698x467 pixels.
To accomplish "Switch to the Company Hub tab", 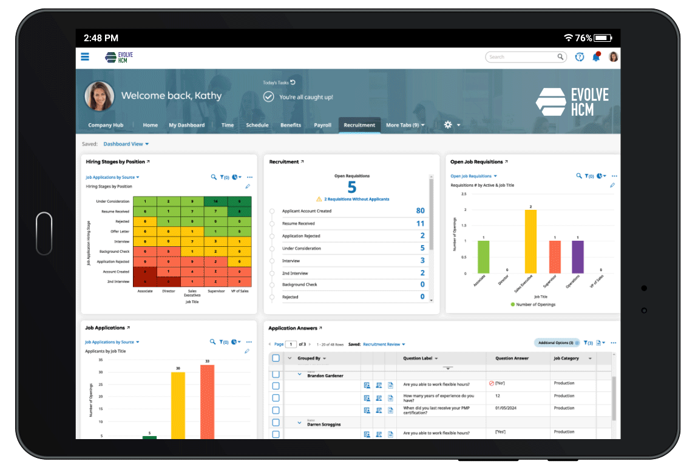I will pyautogui.click(x=106, y=125).
